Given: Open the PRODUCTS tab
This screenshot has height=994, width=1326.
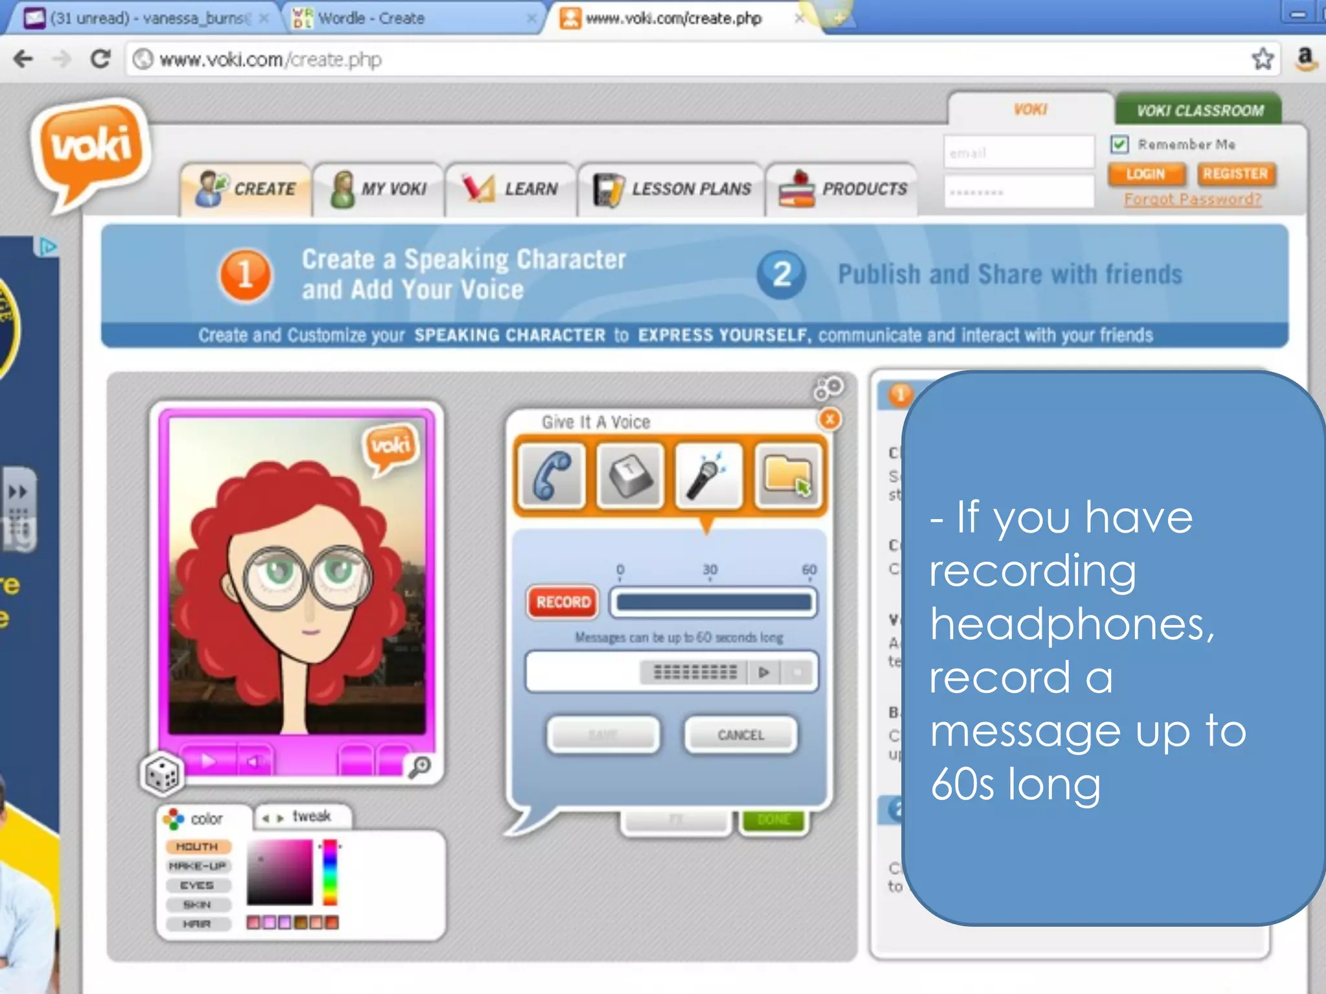Looking at the screenshot, I should pyautogui.click(x=842, y=189).
